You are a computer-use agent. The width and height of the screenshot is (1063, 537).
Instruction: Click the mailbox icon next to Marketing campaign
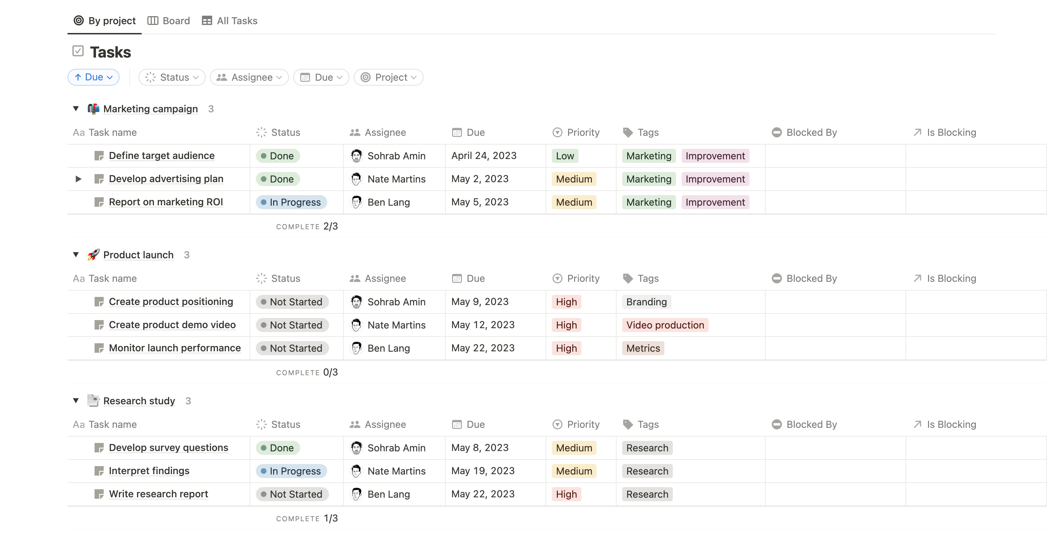pyautogui.click(x=94, y=108)
